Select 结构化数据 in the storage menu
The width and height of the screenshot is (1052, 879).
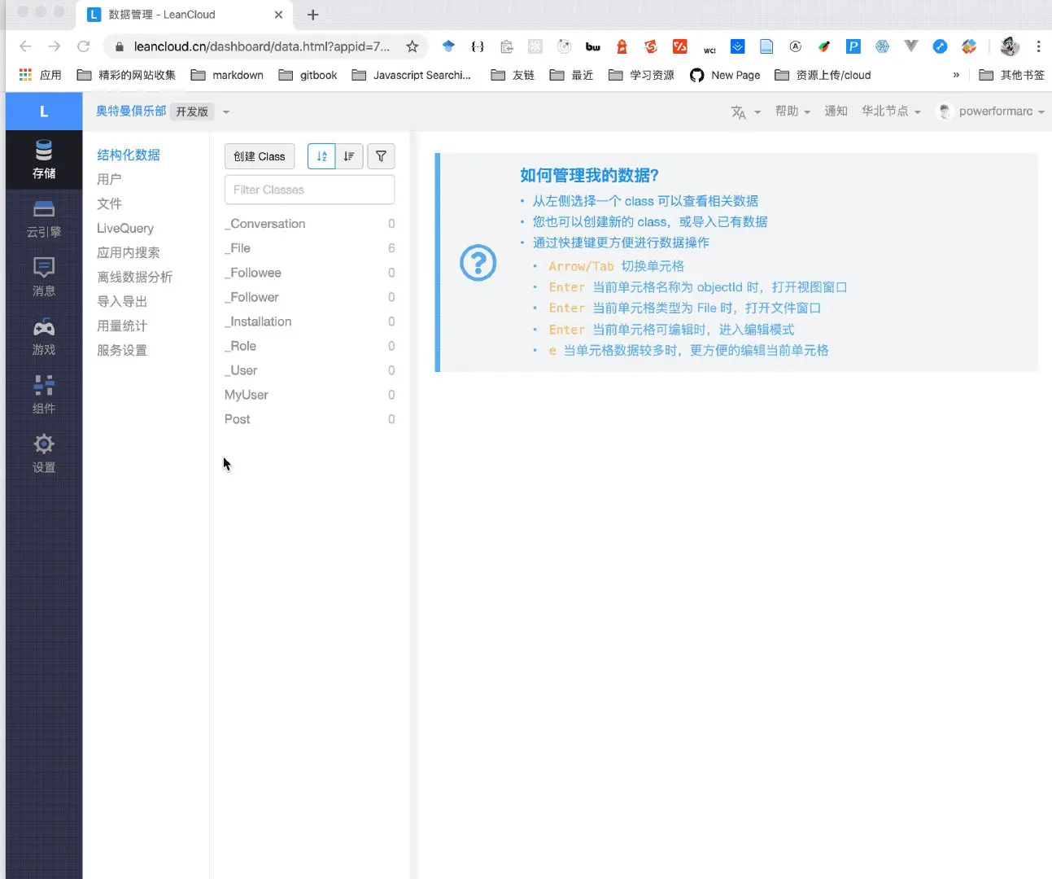(129, 155)
